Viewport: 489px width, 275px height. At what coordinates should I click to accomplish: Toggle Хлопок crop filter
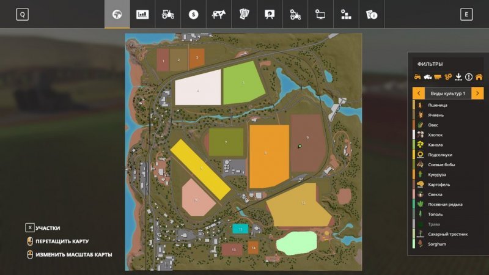[448, 135]
